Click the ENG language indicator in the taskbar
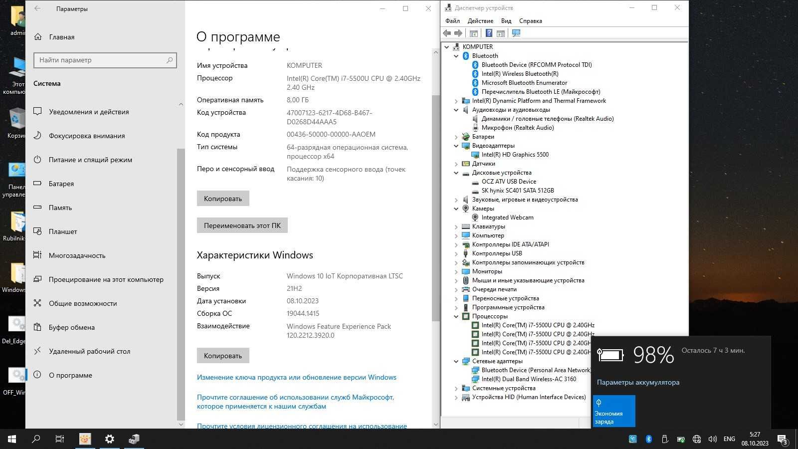Viewport: 798px width, 449px height. [x=729, y=439]
